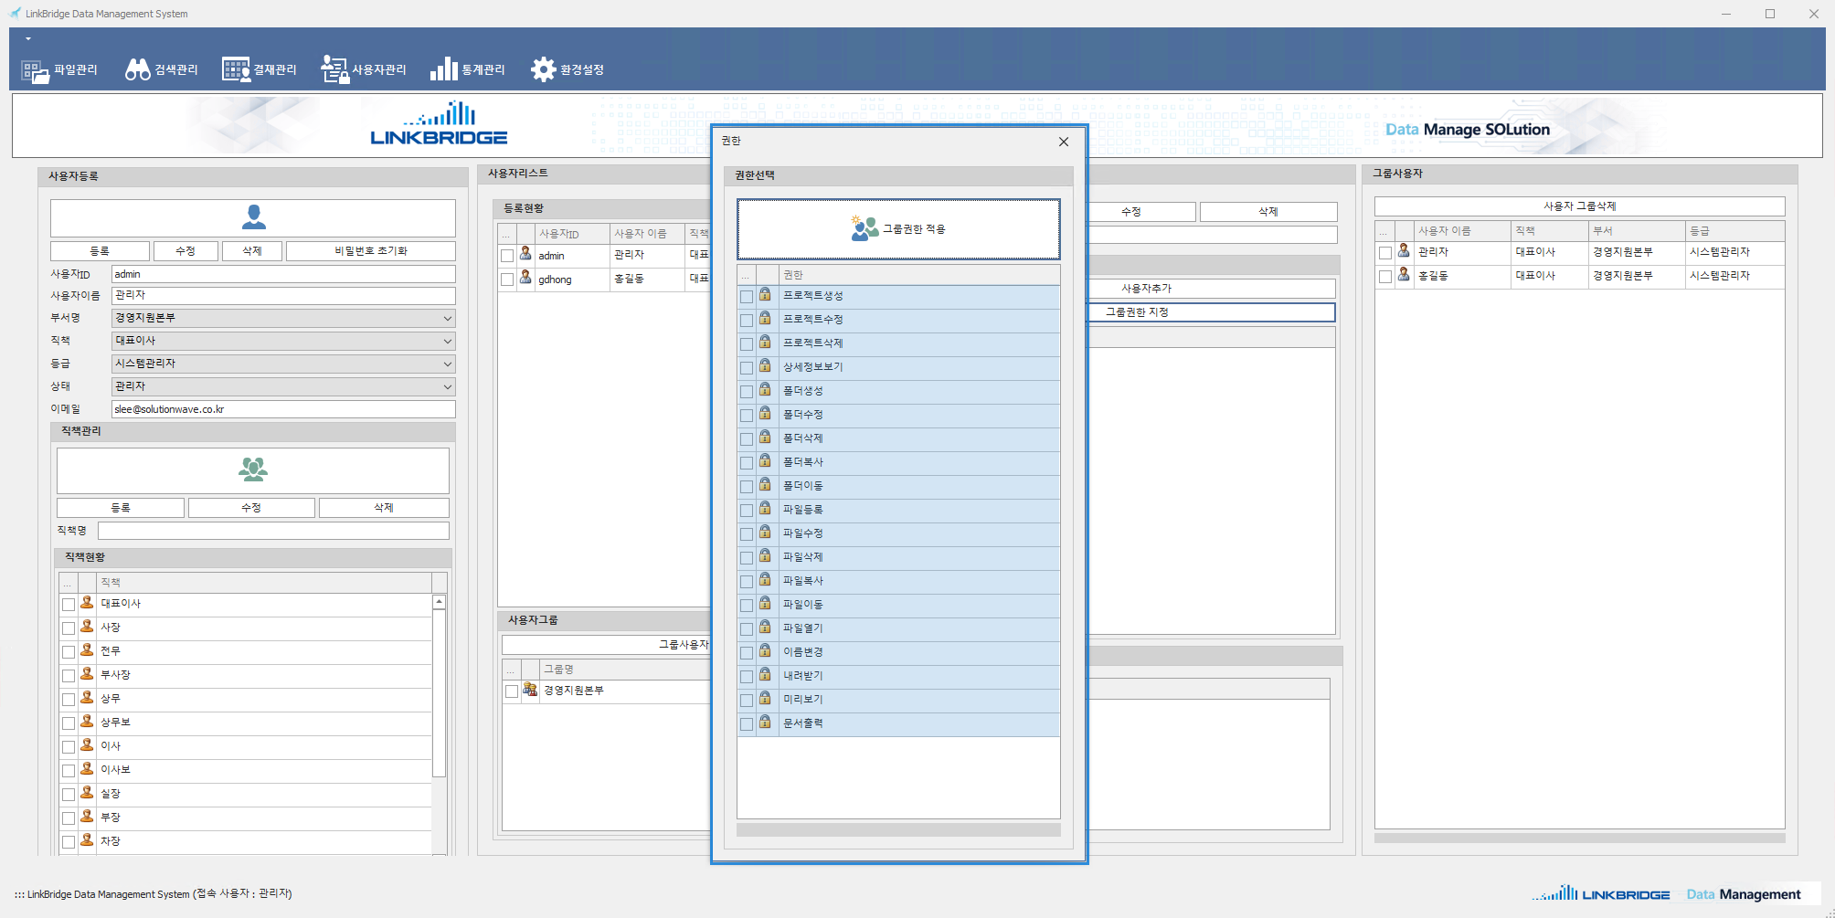1835x918 pixels.
Task: Open the 파일관리 toolbar icon
Action: pyautogui.click(x=35, y=70)
